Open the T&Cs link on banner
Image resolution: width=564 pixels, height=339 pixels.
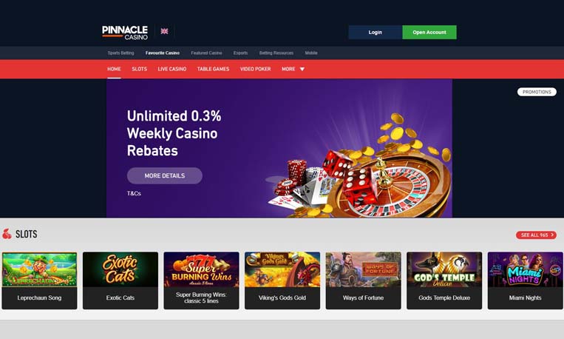pyautogui.click(x=134, y=193)
